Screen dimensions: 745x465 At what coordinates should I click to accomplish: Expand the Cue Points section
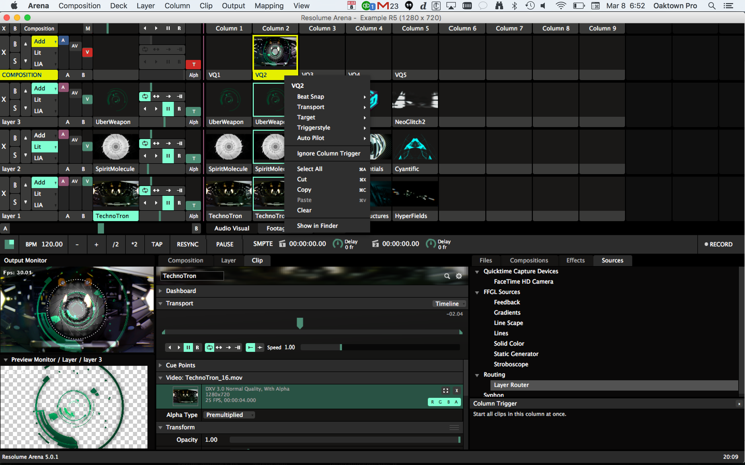click(x=161, y=365)
